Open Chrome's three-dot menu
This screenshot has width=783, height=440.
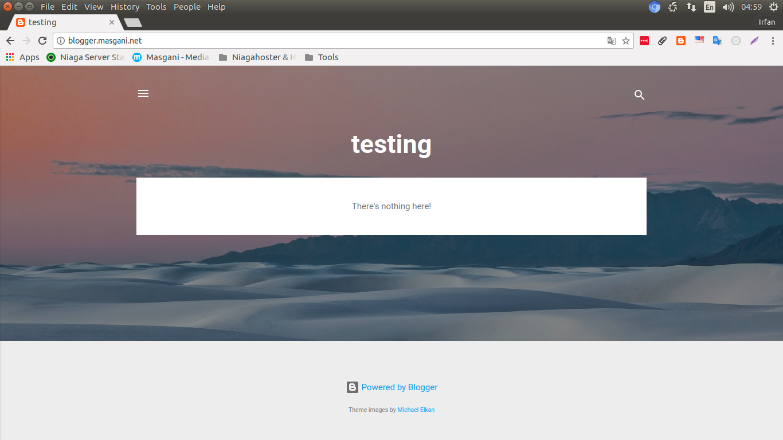tap(773, 41)
